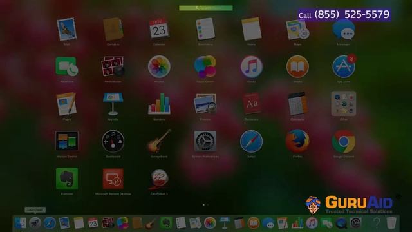Viewport: 412px width, 232px height.
Task: Open Mission Control from Launchpad
Action: 67,141
